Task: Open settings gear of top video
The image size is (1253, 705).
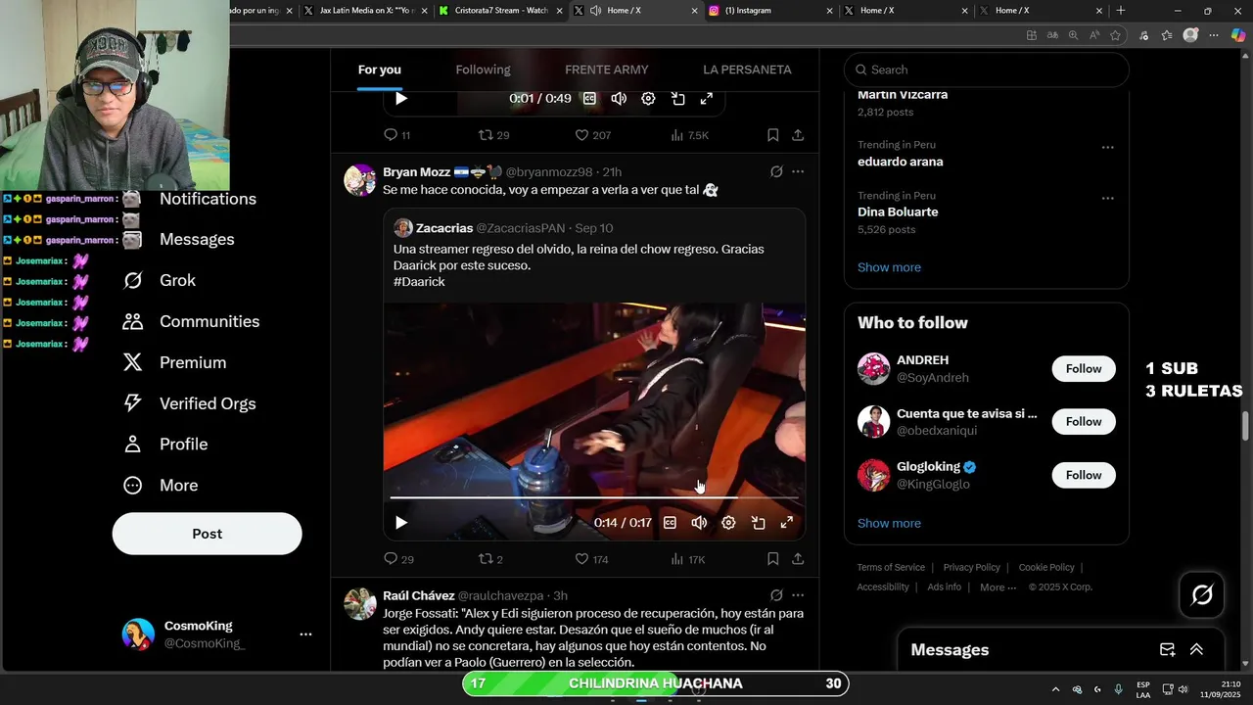Action: pos(648,98)
